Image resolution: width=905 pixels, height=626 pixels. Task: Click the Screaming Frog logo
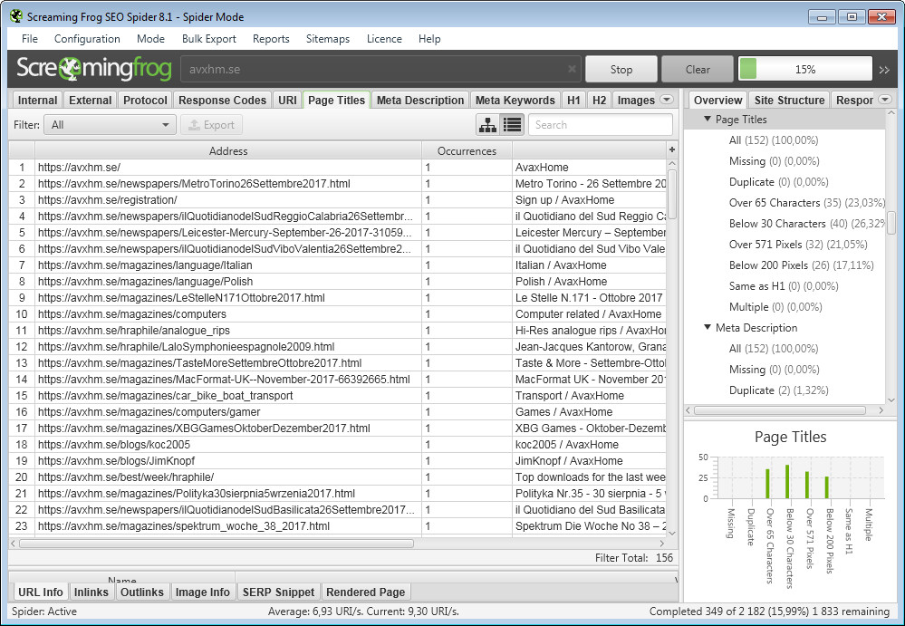(94, 69)
